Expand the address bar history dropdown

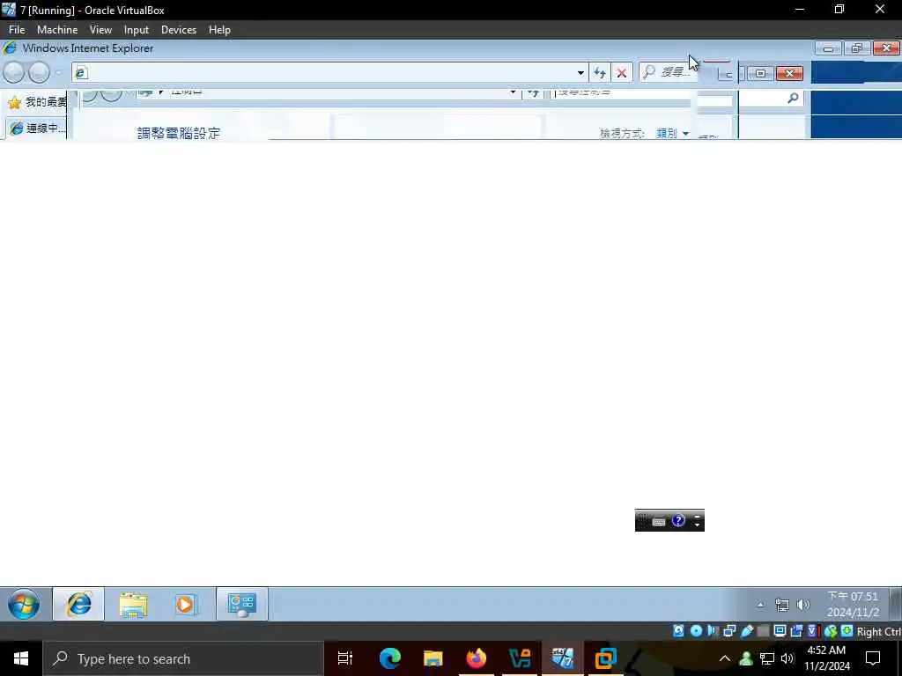[580, 72]
